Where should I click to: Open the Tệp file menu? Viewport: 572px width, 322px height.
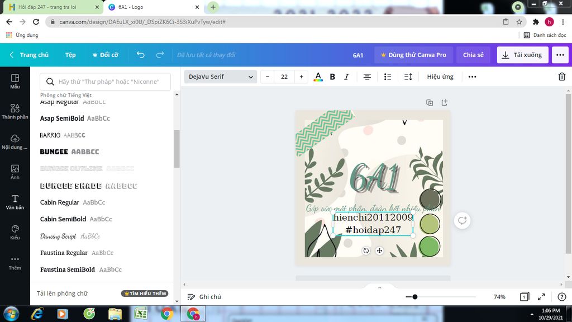click(x=70, y=55)
